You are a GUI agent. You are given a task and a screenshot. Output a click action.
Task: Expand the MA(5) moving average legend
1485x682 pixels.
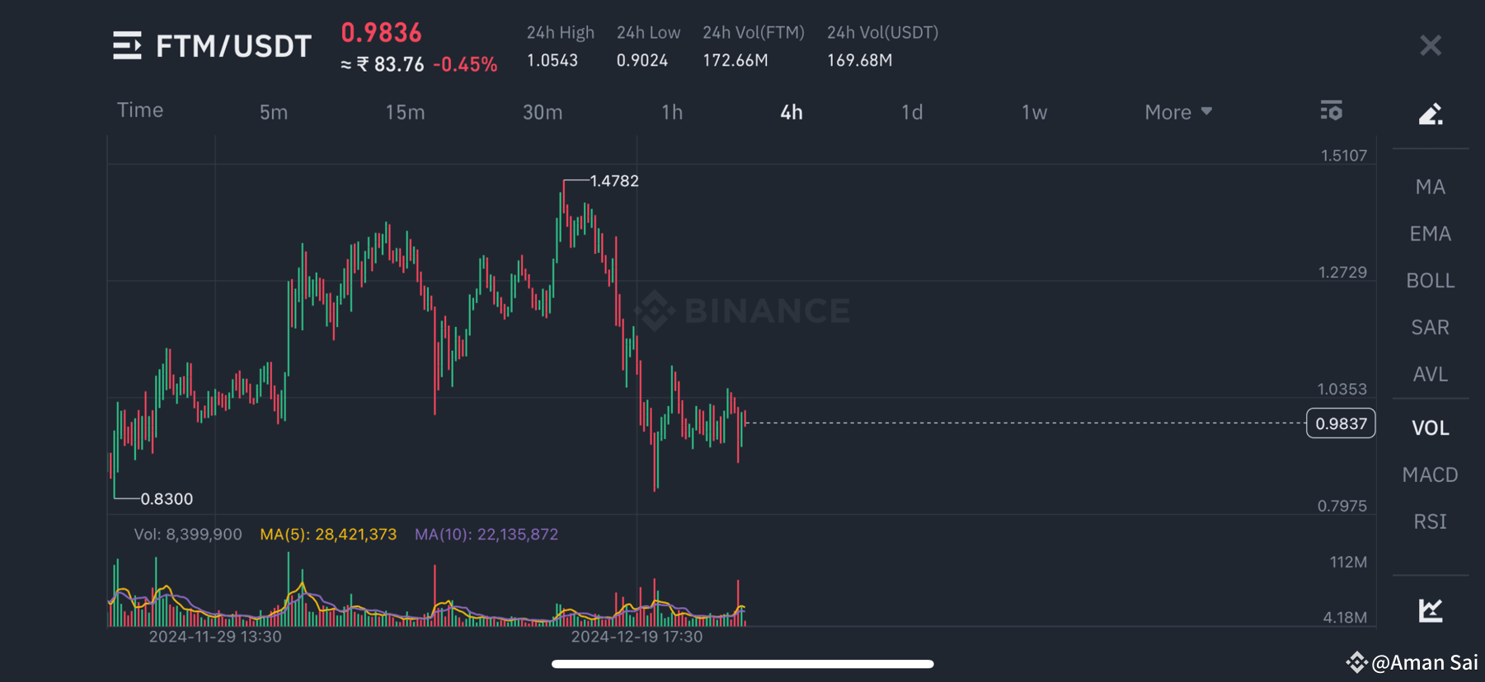tap(327, 534)
